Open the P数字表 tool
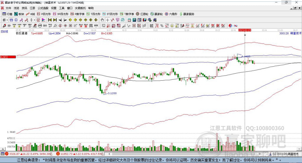 78,14
